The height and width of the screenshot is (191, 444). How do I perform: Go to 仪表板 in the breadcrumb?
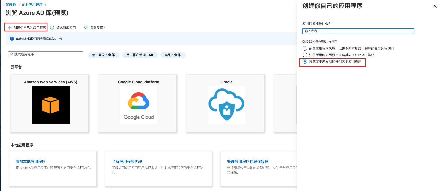[x=11, y=5]
